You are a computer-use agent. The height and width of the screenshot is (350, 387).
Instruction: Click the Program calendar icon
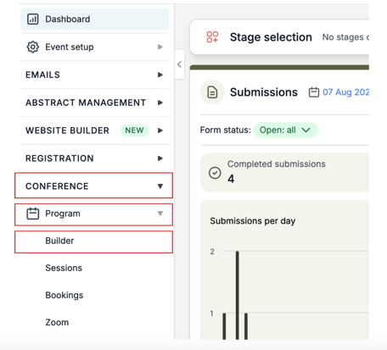coord(32,214)
